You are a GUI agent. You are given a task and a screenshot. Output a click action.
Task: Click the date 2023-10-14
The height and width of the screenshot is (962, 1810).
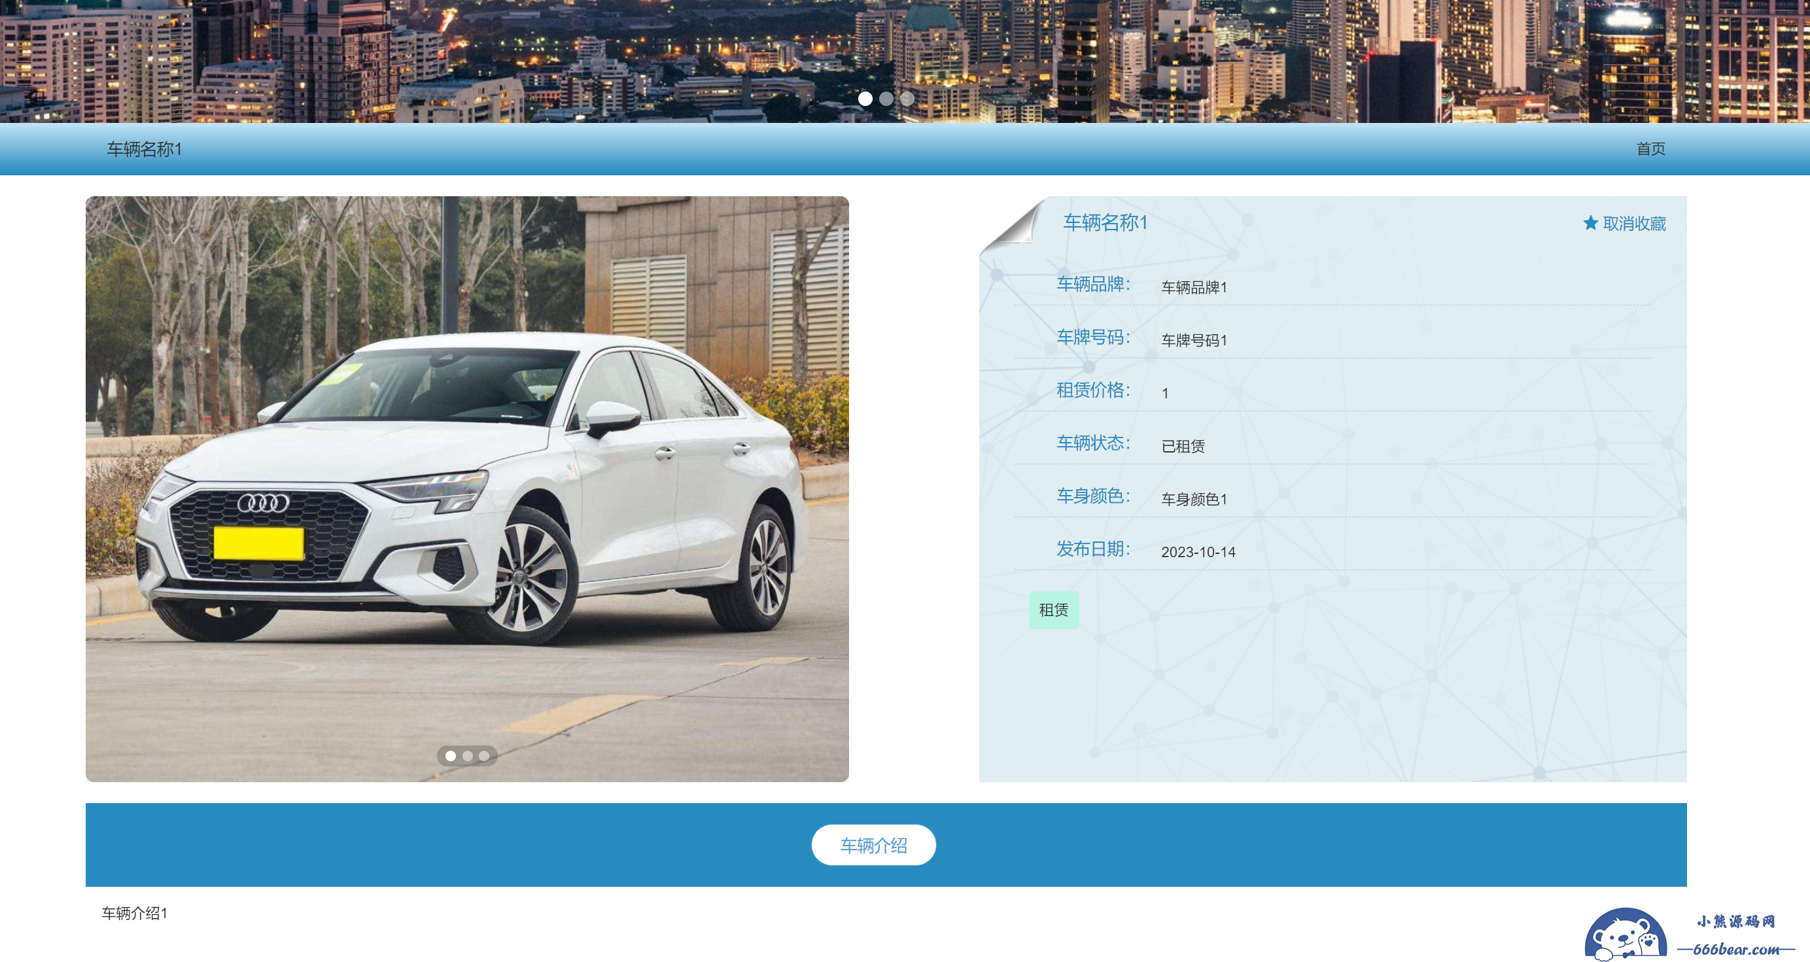click(1198, 553)
